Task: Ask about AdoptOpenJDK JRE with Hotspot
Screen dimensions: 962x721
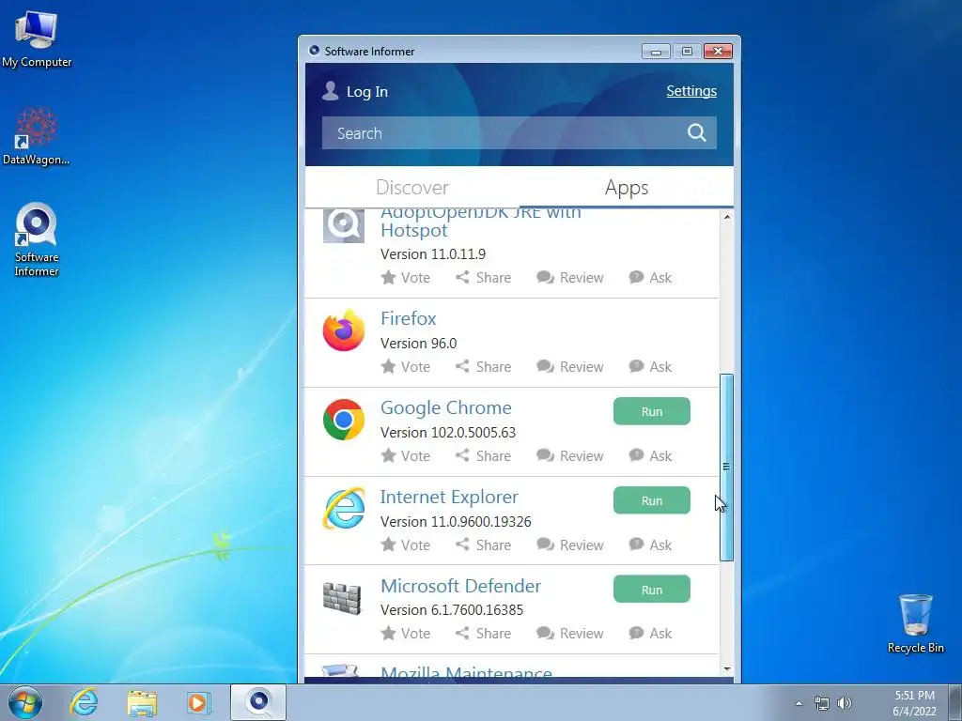Action: pos(650,277)
